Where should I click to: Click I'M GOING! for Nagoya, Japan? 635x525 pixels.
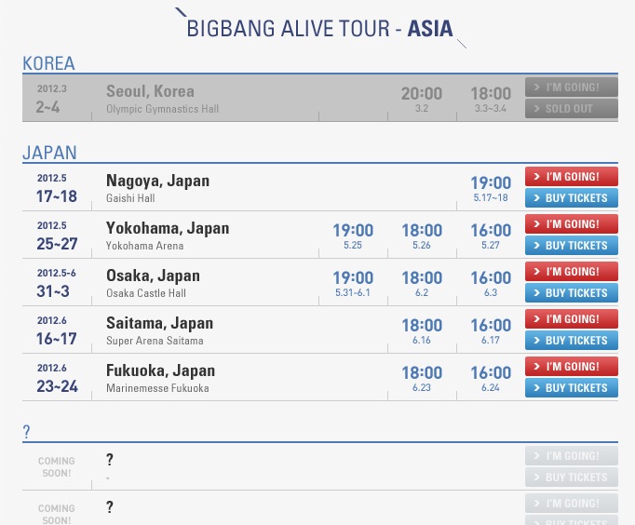[572, 177]
